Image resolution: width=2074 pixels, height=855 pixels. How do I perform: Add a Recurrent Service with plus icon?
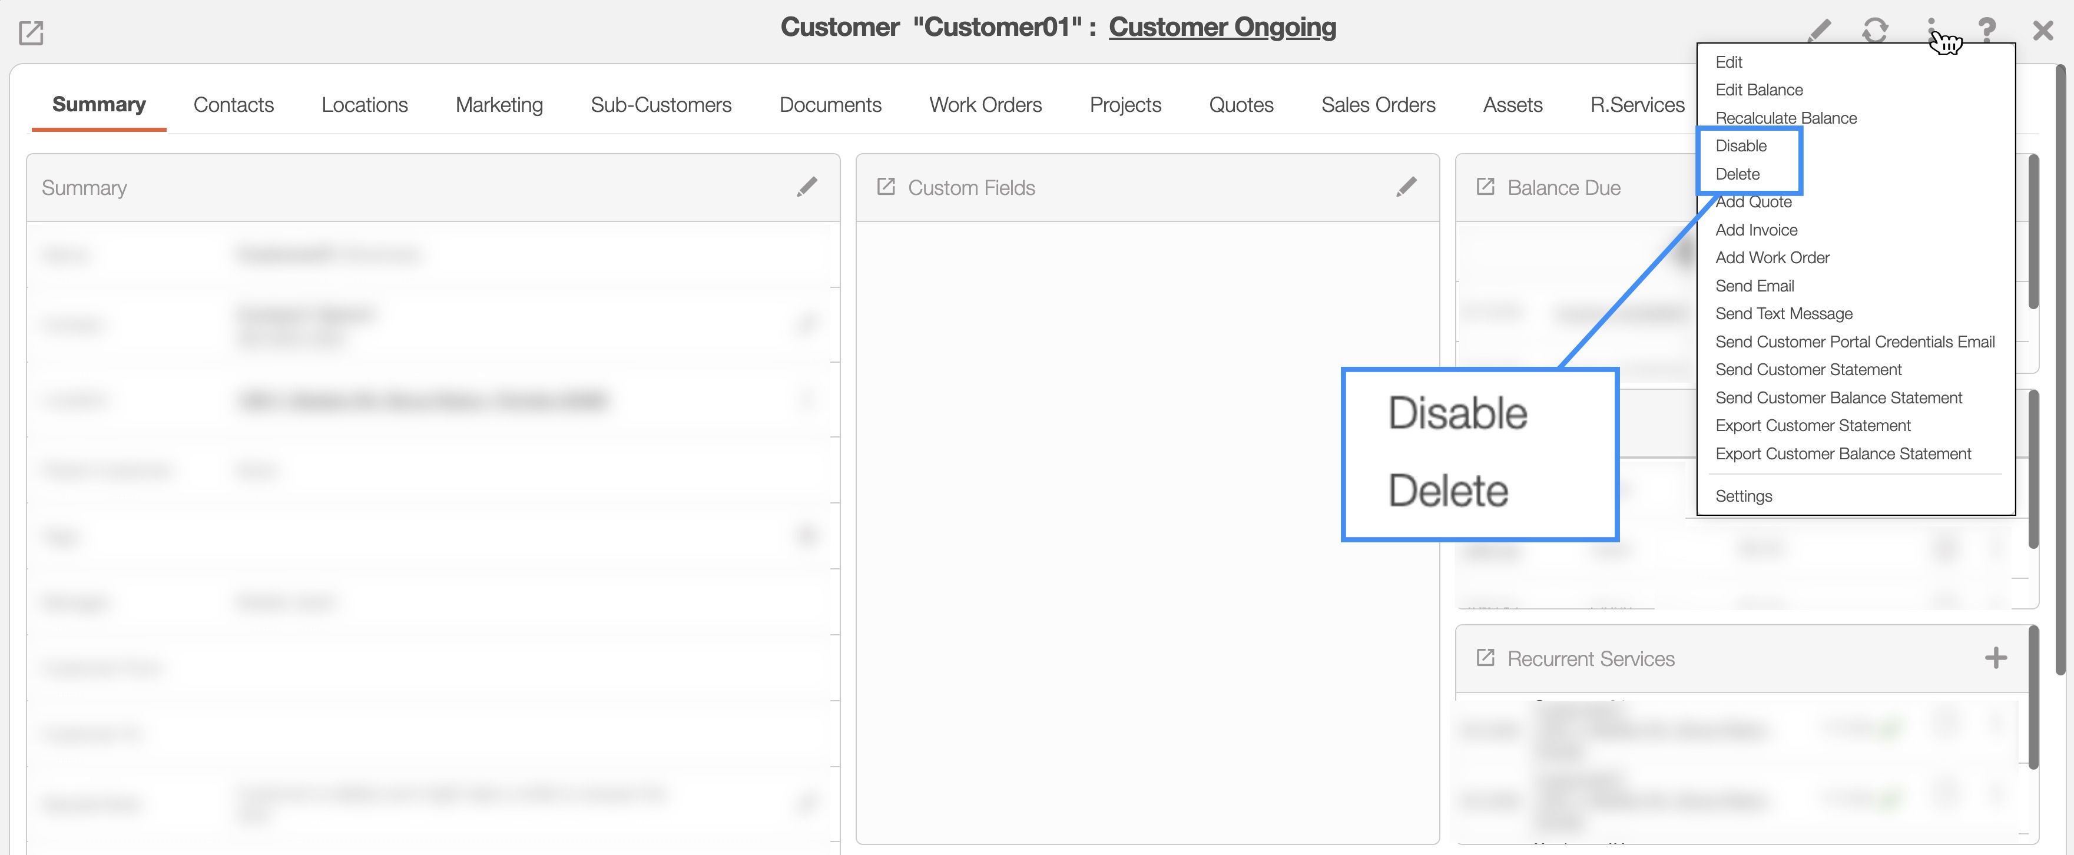(x=1995, y=658)
